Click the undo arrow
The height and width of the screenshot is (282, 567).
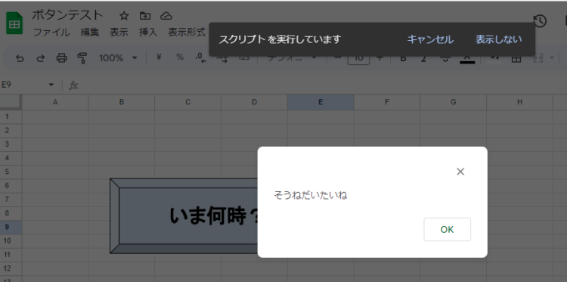(x=20, y=58)
